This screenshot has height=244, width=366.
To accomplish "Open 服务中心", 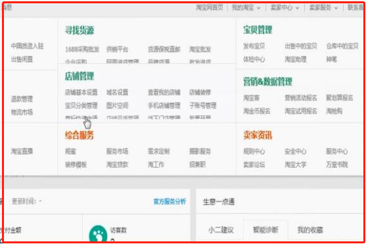I will click(x=337, y=151).
